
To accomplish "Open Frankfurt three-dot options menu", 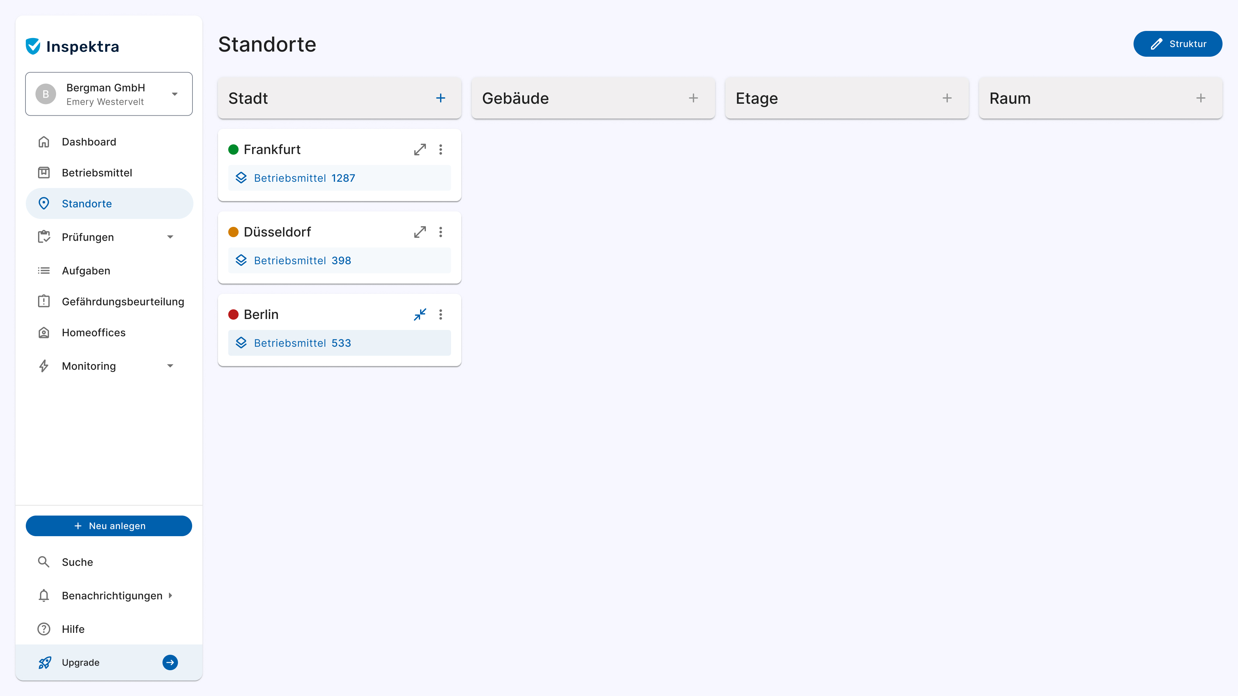I will [440, 150].
